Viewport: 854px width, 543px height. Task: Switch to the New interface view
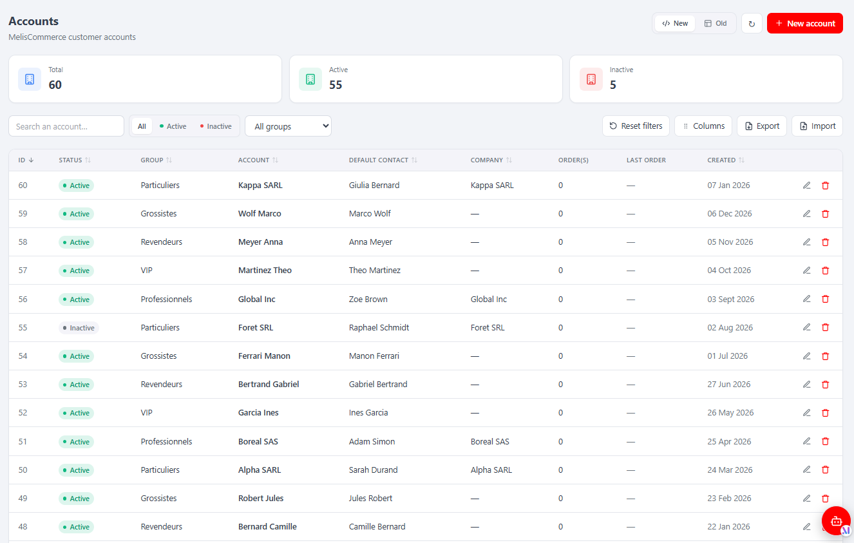point(675,23)
